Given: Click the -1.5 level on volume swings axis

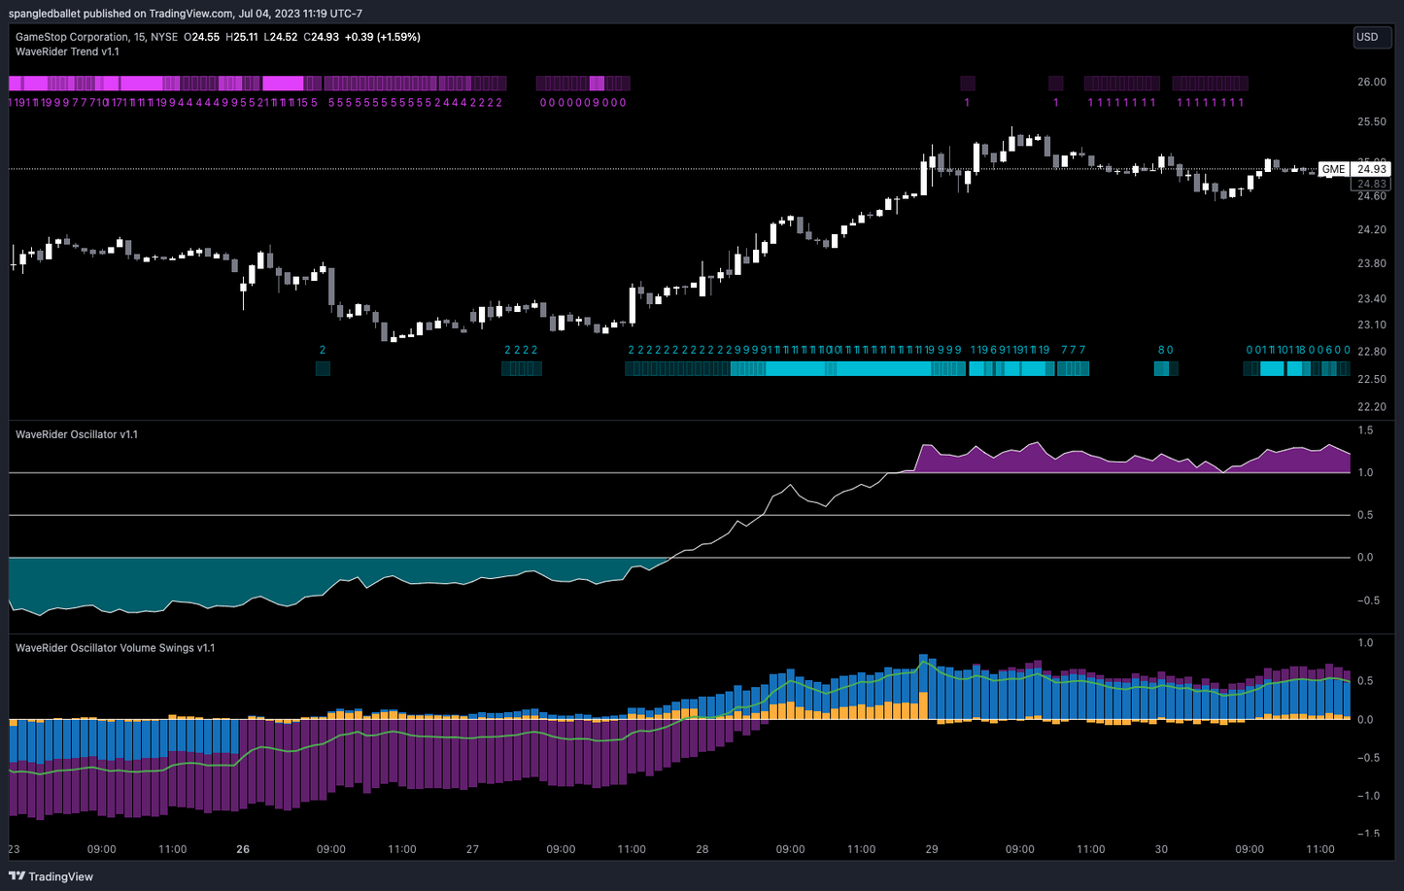Looking at the screenshot, I should tap(1366, 834).
